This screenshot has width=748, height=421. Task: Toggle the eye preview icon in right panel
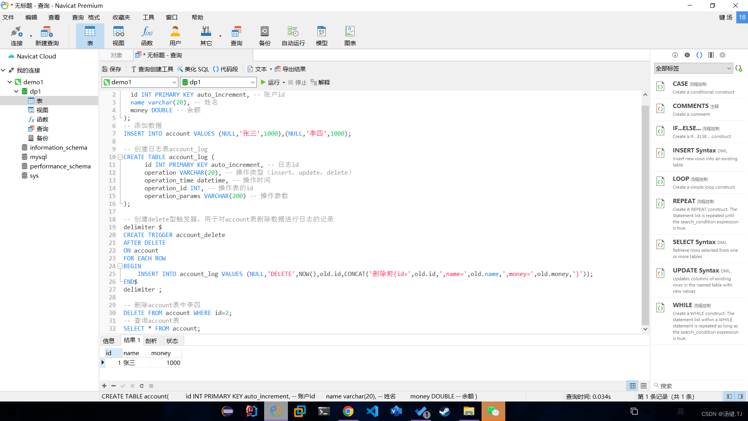click(687, 55)
